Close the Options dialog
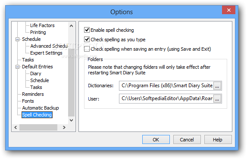The image size is (247, 159). pyautogui.click(x=229, y=10)
